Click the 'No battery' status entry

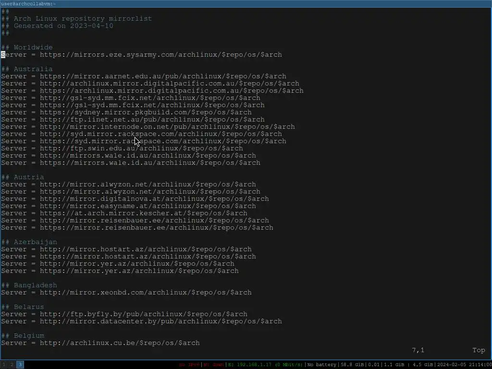(x=322, y=365)
